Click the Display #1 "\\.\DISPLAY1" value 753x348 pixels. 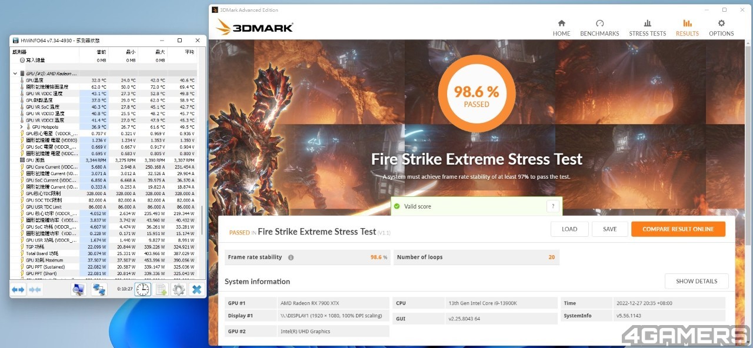coord(331,316)
